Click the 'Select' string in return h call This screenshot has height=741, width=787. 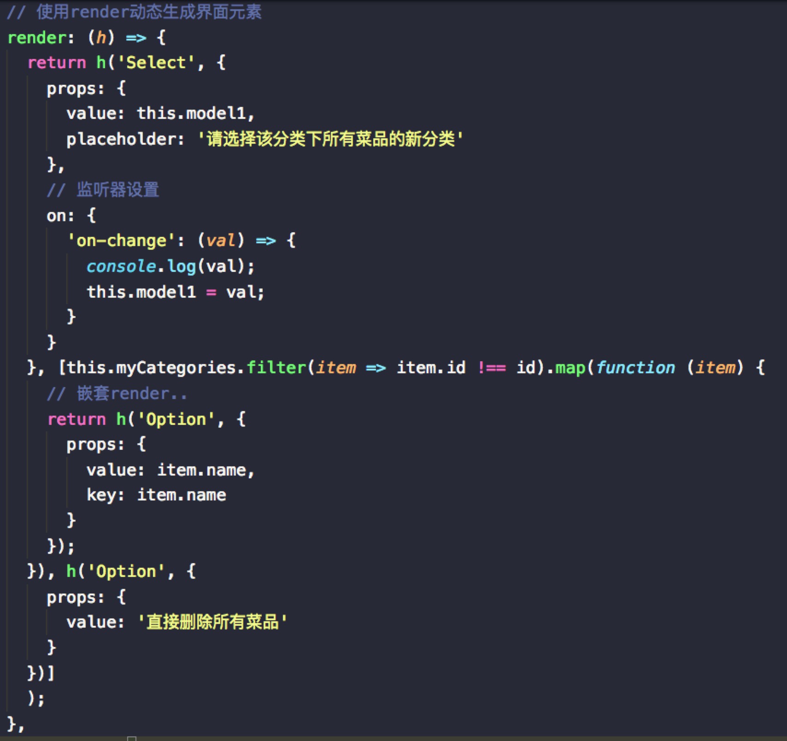[x=156, y=62]
